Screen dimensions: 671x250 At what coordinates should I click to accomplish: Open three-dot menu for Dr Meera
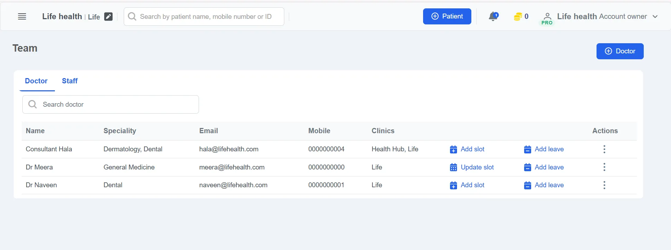pyautogui.click(x=604, y=167)
